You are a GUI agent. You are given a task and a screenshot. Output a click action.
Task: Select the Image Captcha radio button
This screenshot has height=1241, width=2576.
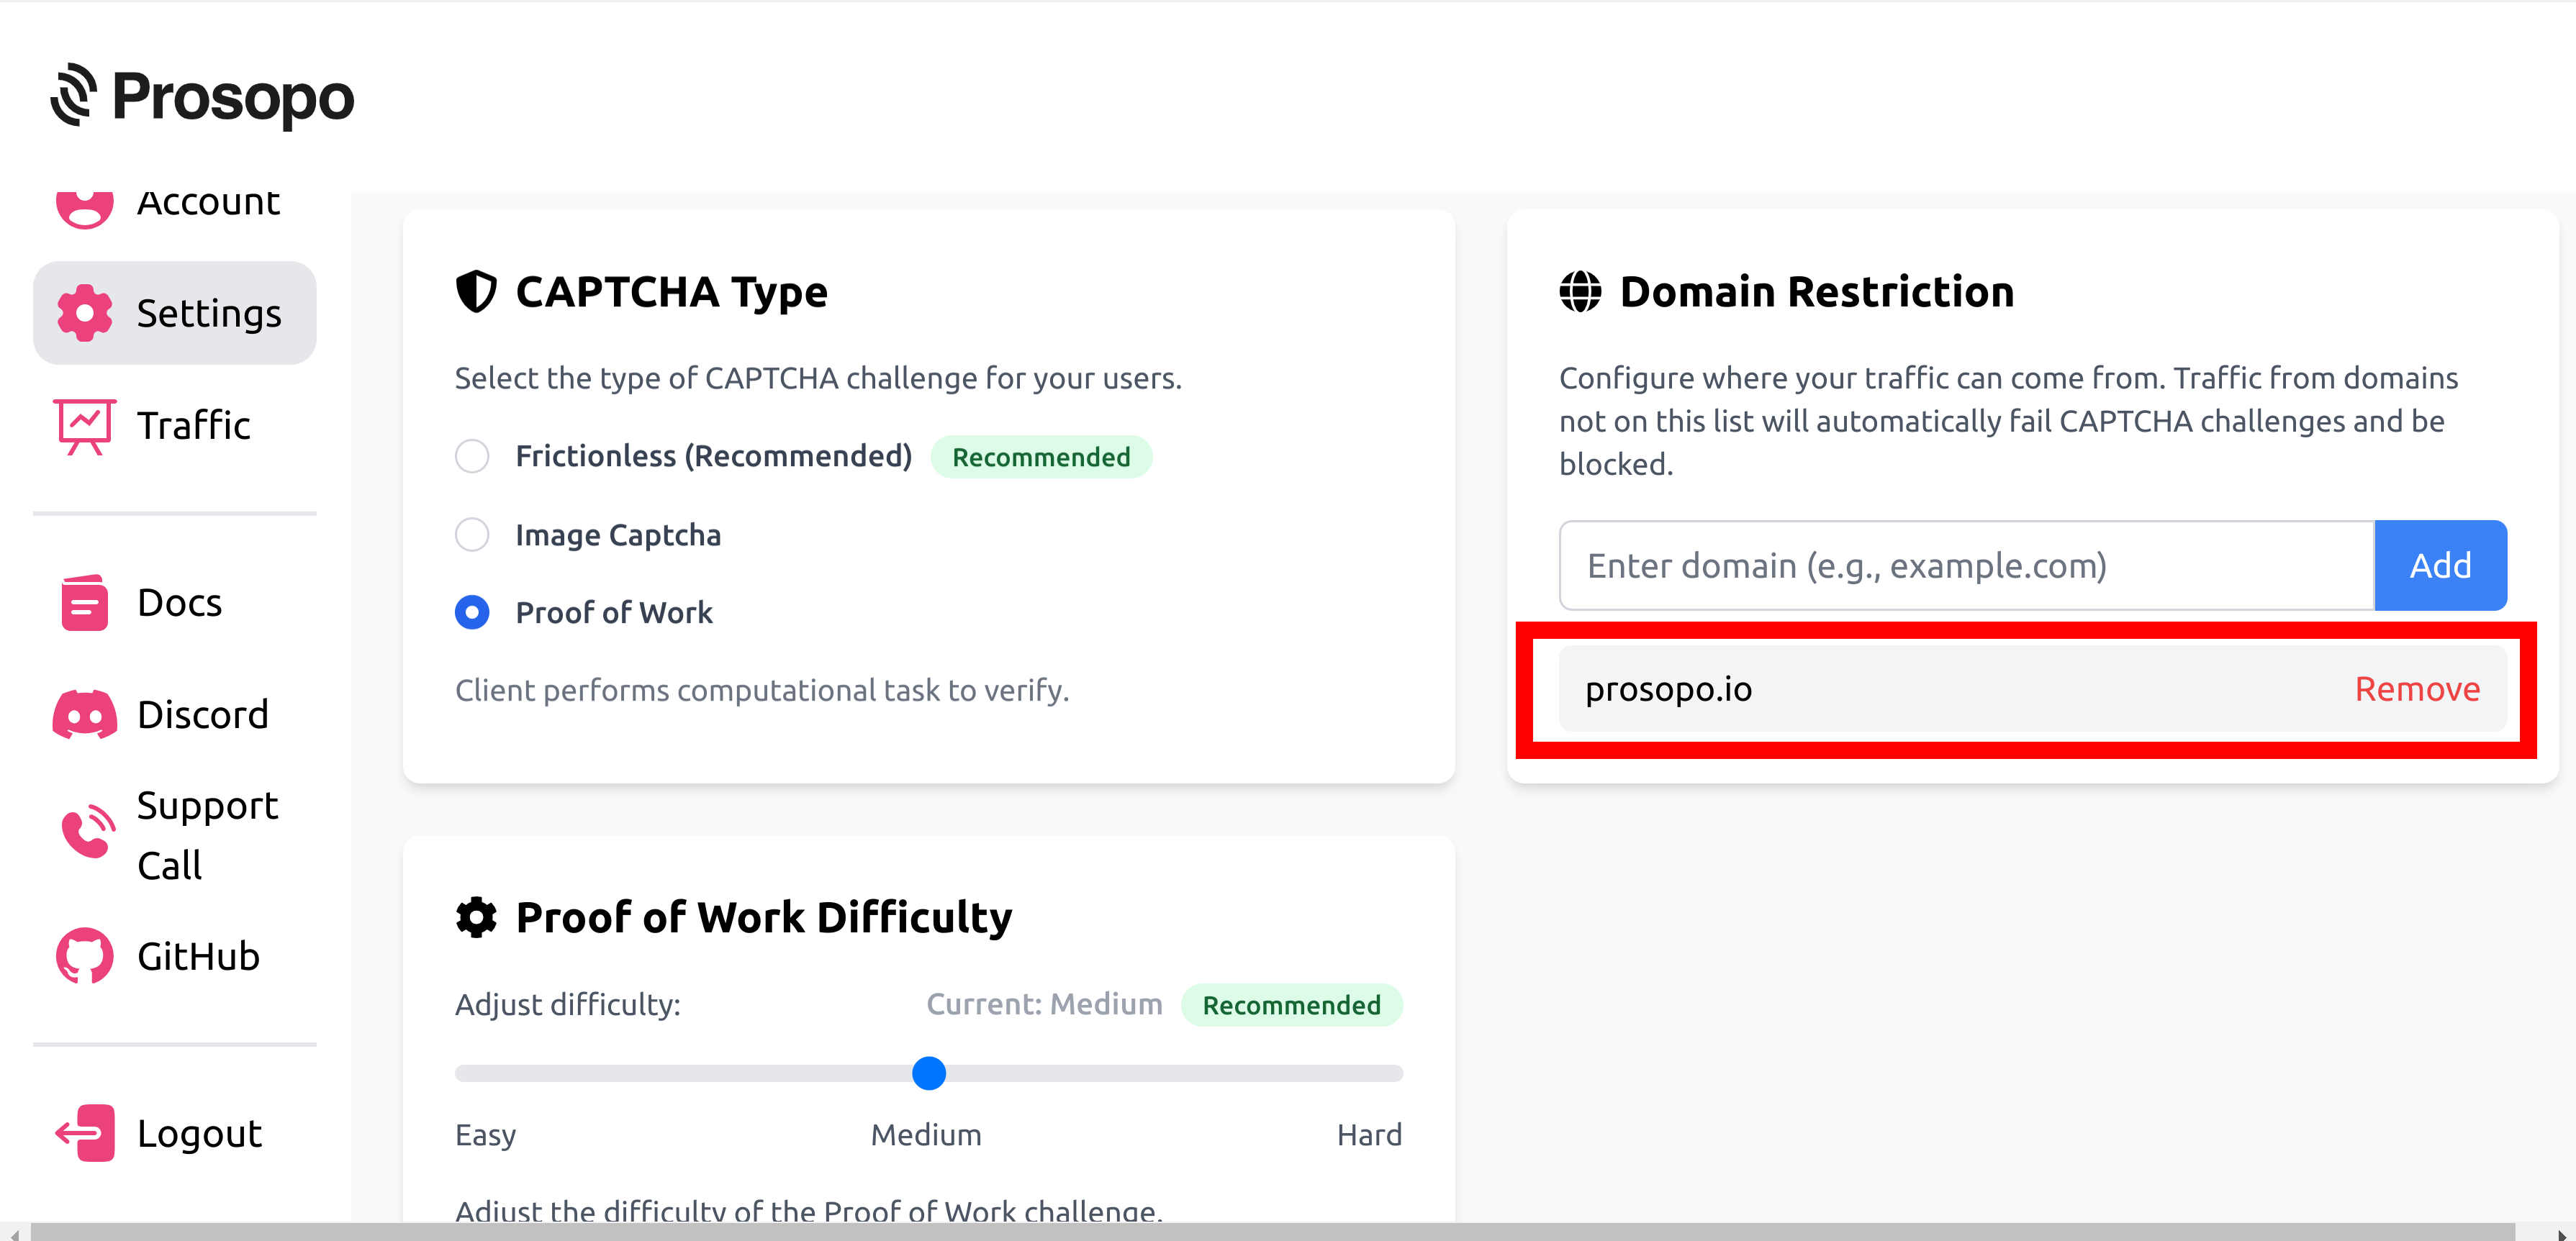tap(472, 535)
